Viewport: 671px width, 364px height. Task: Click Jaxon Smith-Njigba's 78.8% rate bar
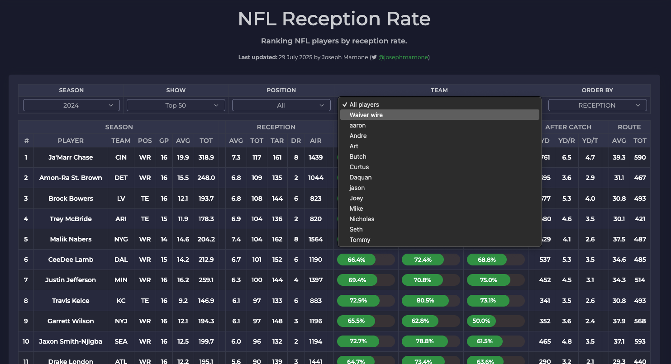(431, 341)
